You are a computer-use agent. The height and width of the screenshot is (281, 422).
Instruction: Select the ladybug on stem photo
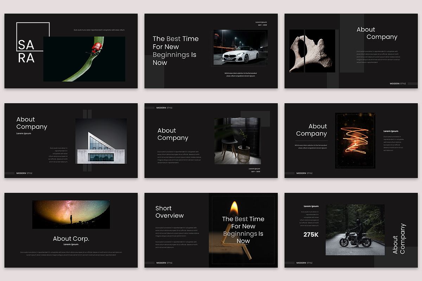pos(84,59)
